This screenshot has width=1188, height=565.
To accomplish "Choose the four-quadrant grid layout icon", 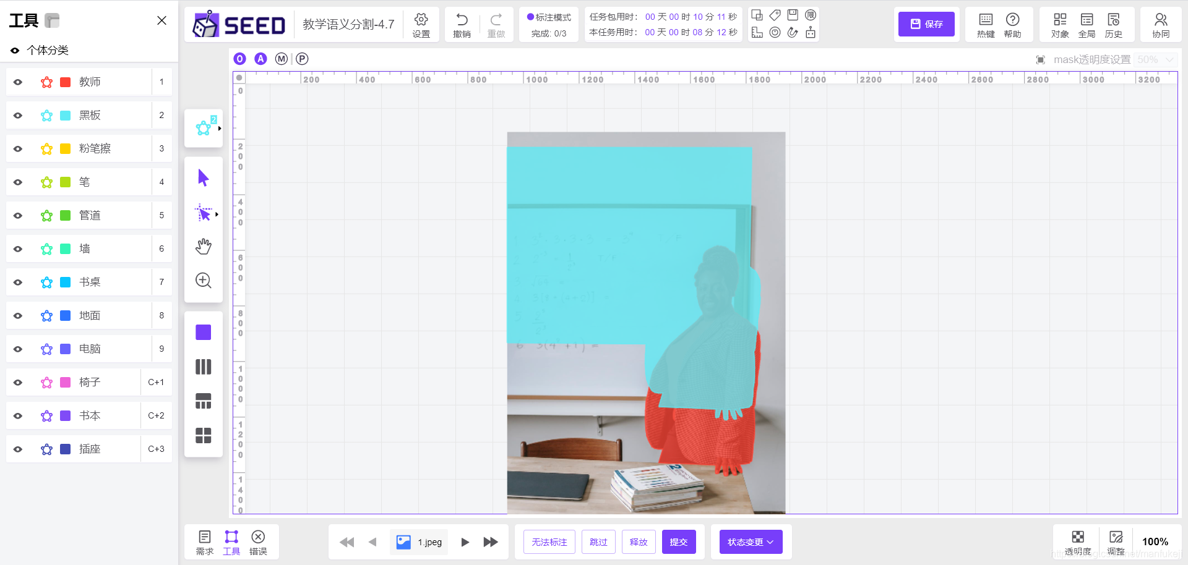I will coord(203,436).
